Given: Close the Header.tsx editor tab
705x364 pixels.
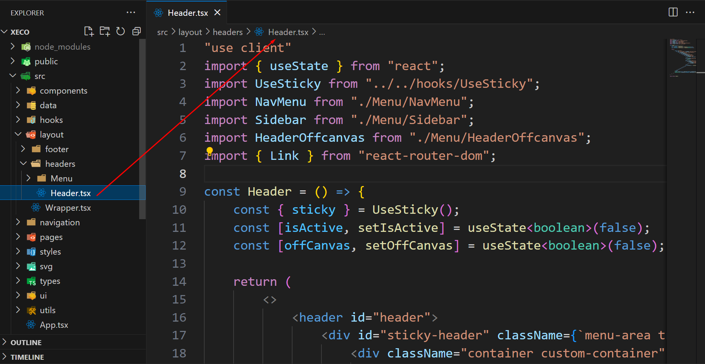Looking at the screenshot, I should pyautogui.click(x=217, y=12).
